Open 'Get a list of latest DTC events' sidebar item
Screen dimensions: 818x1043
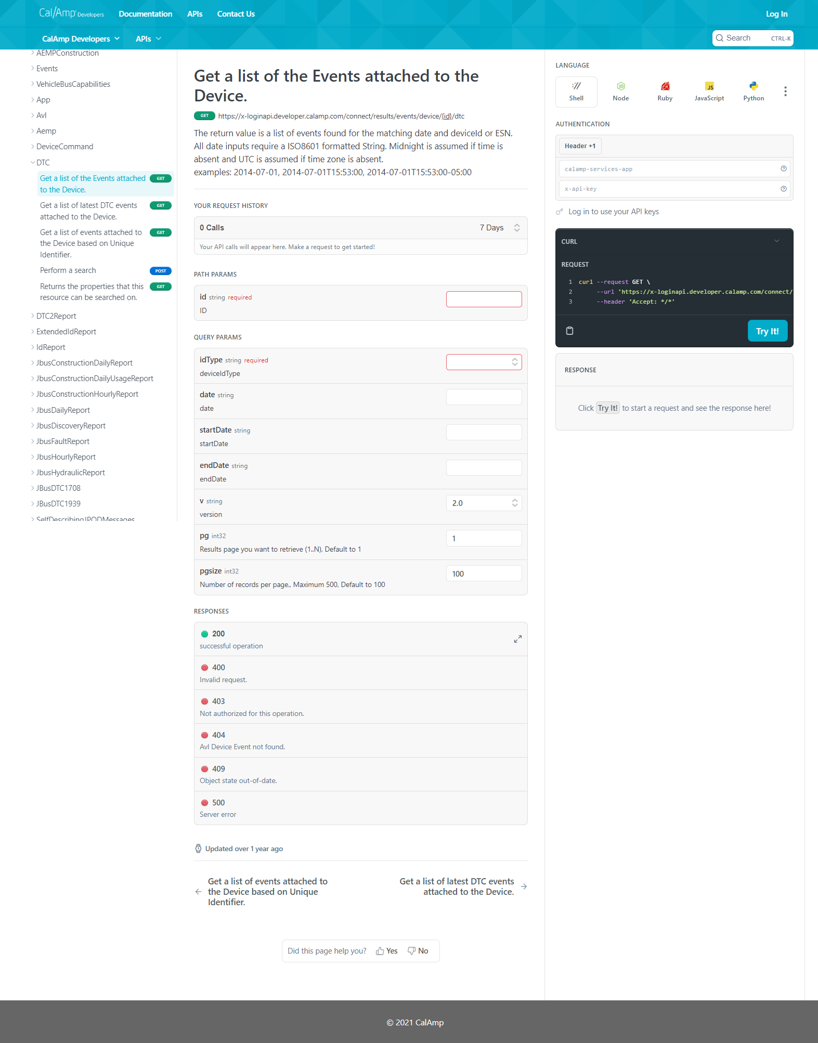click(x=106, y=211)
